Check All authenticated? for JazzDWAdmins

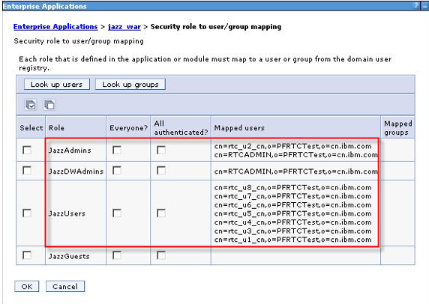(161, 171)
